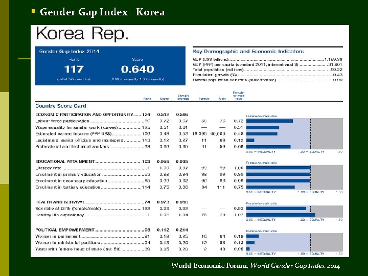
Task: Click the 'POLITICAL EMPOWERMENT' section label
Action: point(65,230)
